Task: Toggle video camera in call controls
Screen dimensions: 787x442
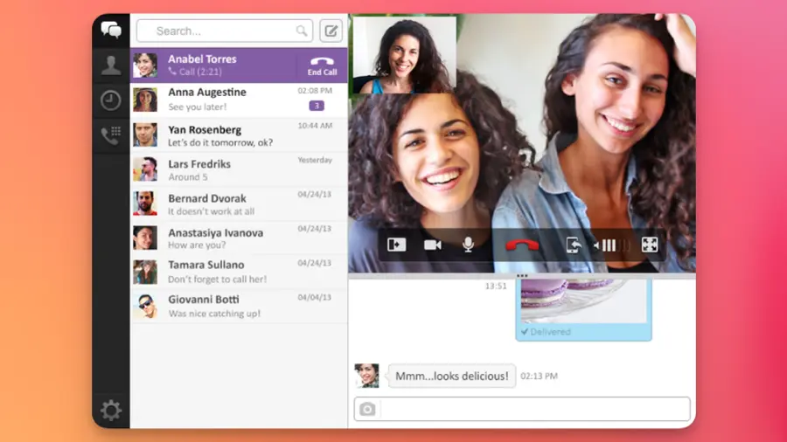Action: click(x=432, y=245)
